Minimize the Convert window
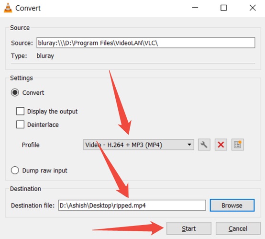This screenshot has height=239, width=265. point(195,8)
